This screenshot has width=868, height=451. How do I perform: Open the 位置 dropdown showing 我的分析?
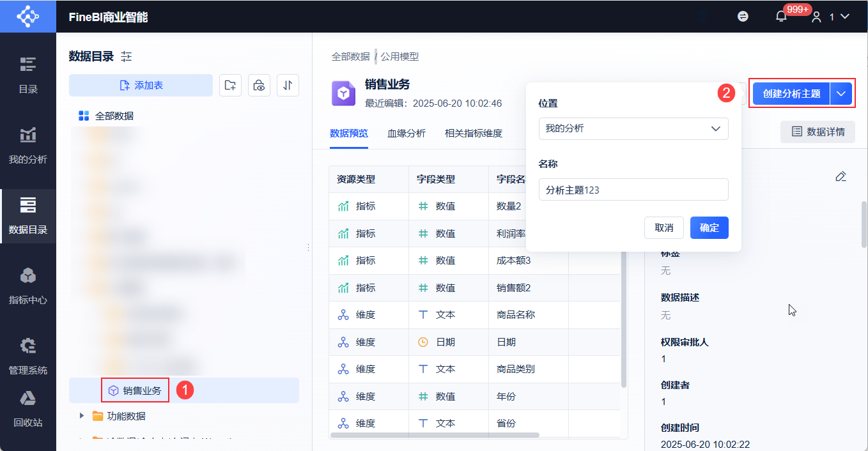(633, 128)
